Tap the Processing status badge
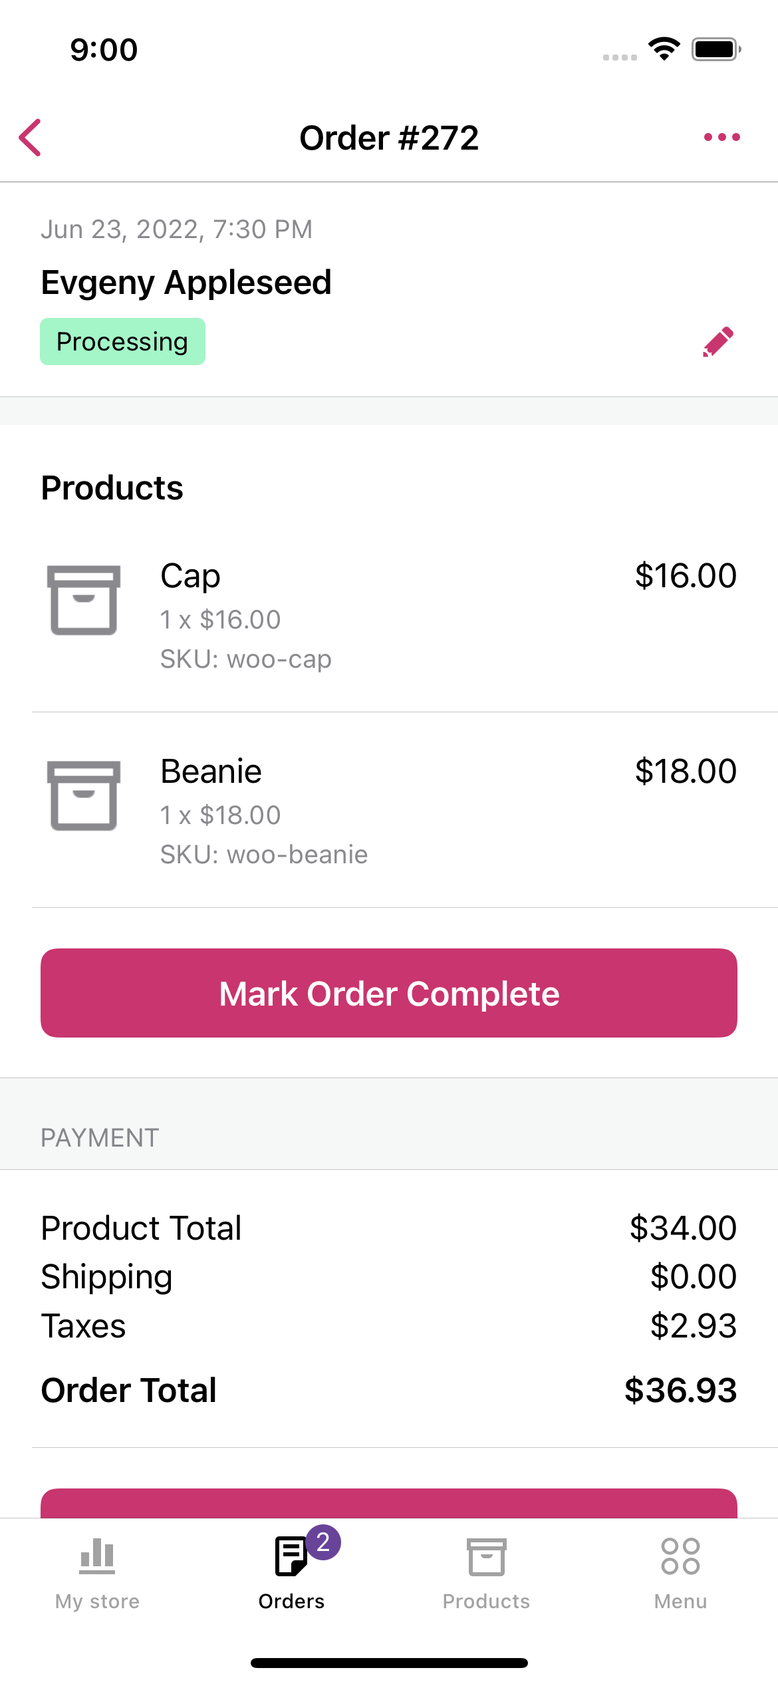The height and width of the screenshot is (1684, 778). (x=122, y=342)
